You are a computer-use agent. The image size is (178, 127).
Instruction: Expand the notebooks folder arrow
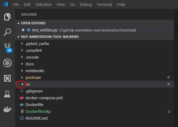click(22, 71)
